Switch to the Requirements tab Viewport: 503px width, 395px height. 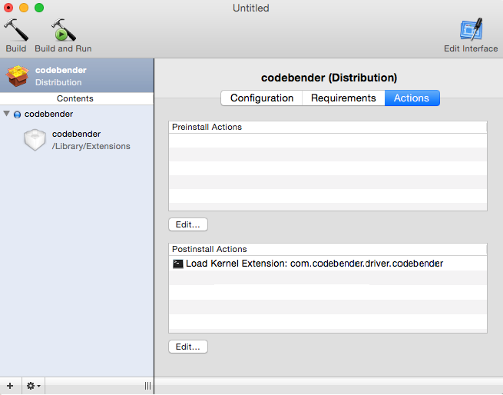[x=343, y=98]
